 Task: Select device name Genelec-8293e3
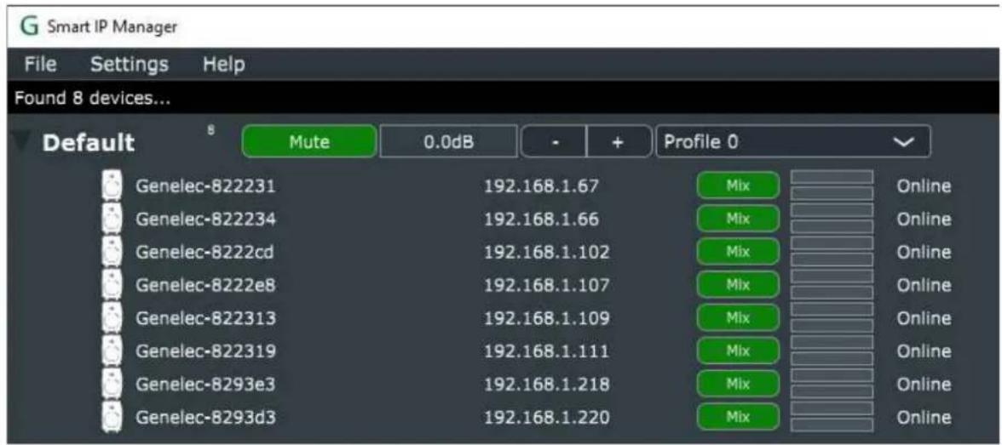tap(206, 385)
